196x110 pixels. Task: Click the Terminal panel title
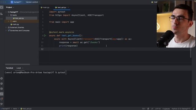tap(9, 68)
